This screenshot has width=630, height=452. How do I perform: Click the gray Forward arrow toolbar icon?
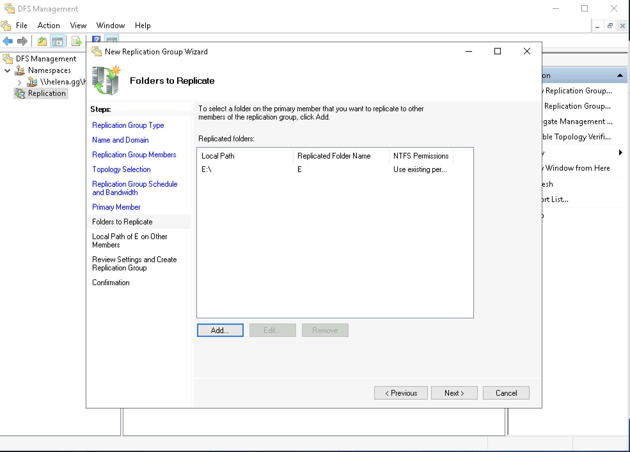click(x=22, y=41)
